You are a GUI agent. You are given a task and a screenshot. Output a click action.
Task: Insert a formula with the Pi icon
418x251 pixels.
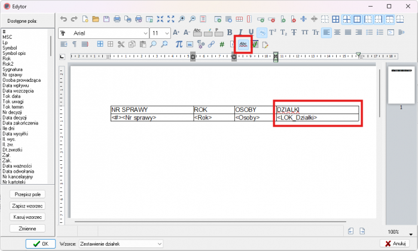click(179, 44)
